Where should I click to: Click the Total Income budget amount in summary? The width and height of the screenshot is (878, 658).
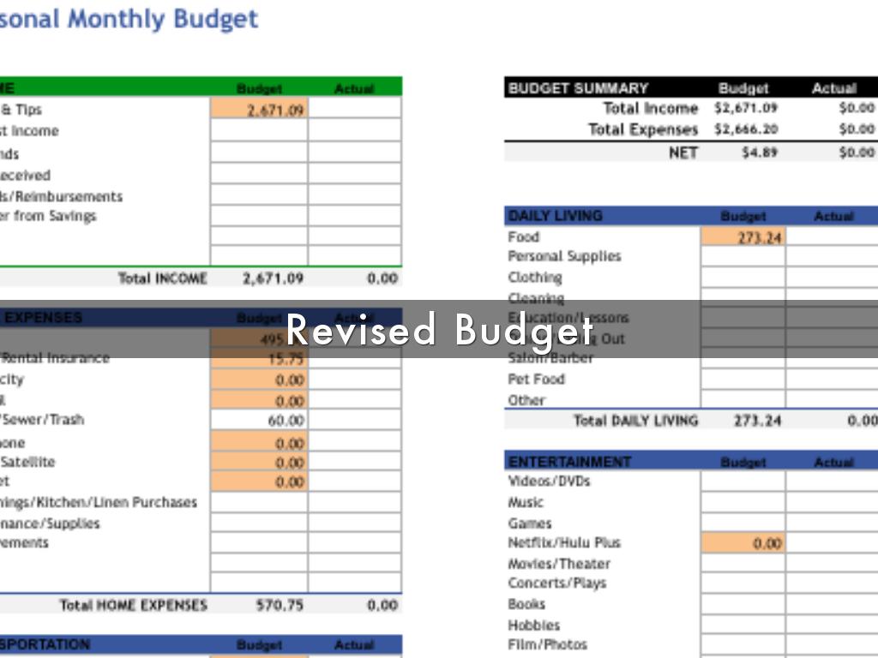tap(745, 109)
